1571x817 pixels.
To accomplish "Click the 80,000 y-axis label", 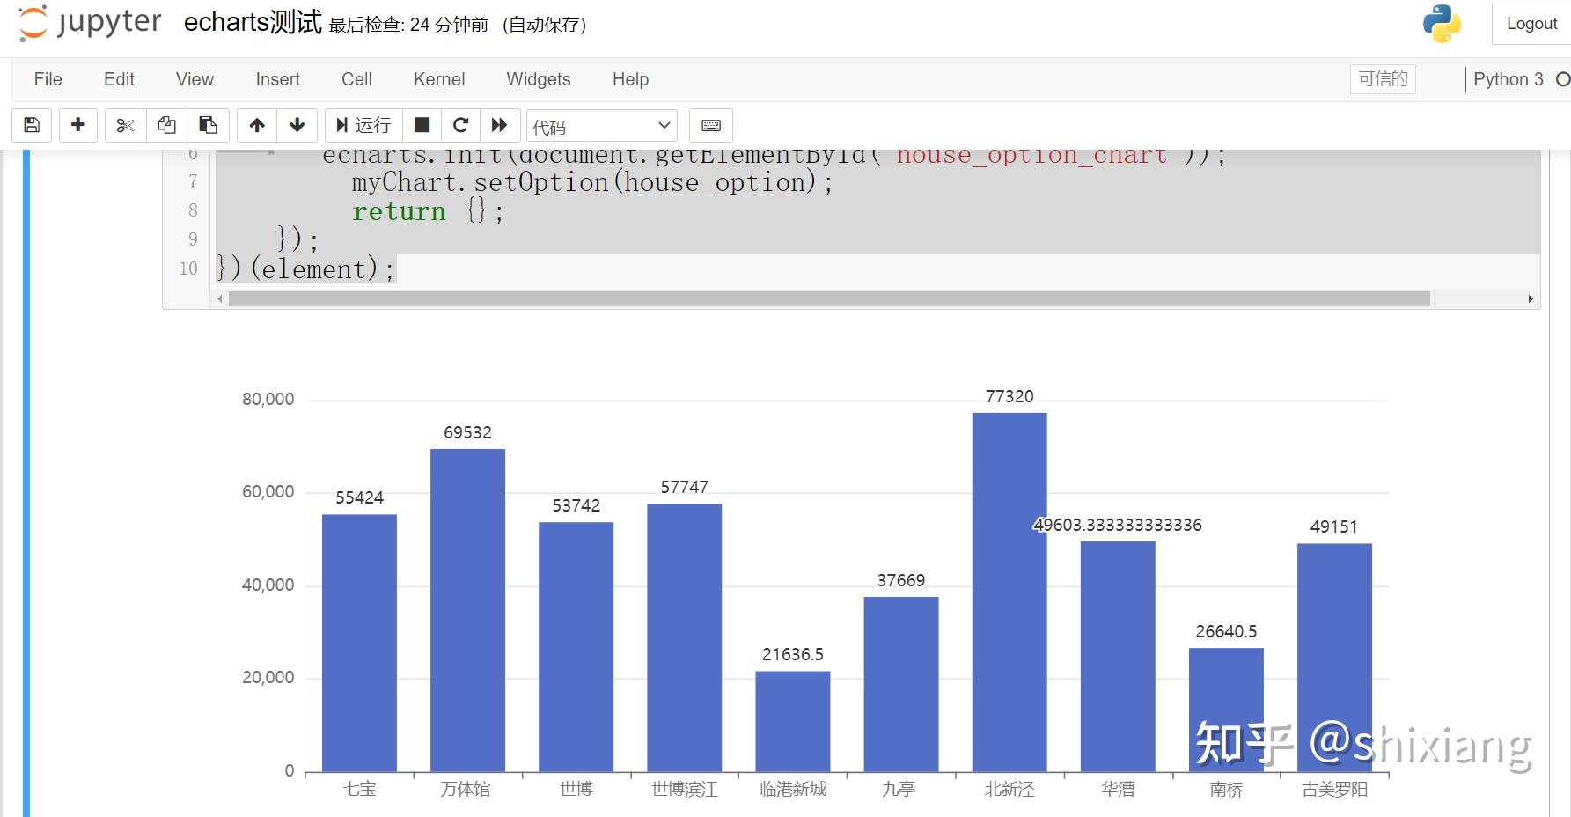I will (268, 400).
